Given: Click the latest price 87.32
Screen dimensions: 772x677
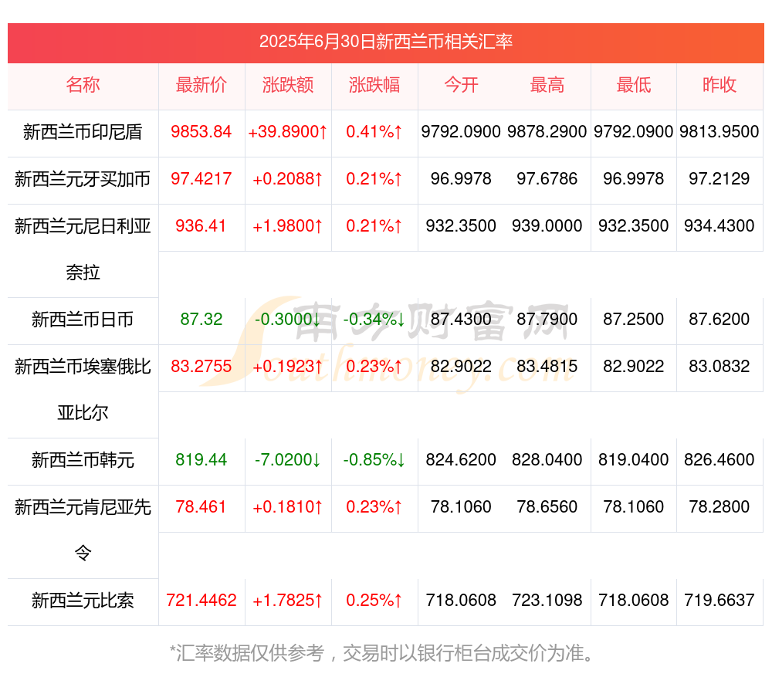Looking at the screenshot, I should click(x=201, y=319).
